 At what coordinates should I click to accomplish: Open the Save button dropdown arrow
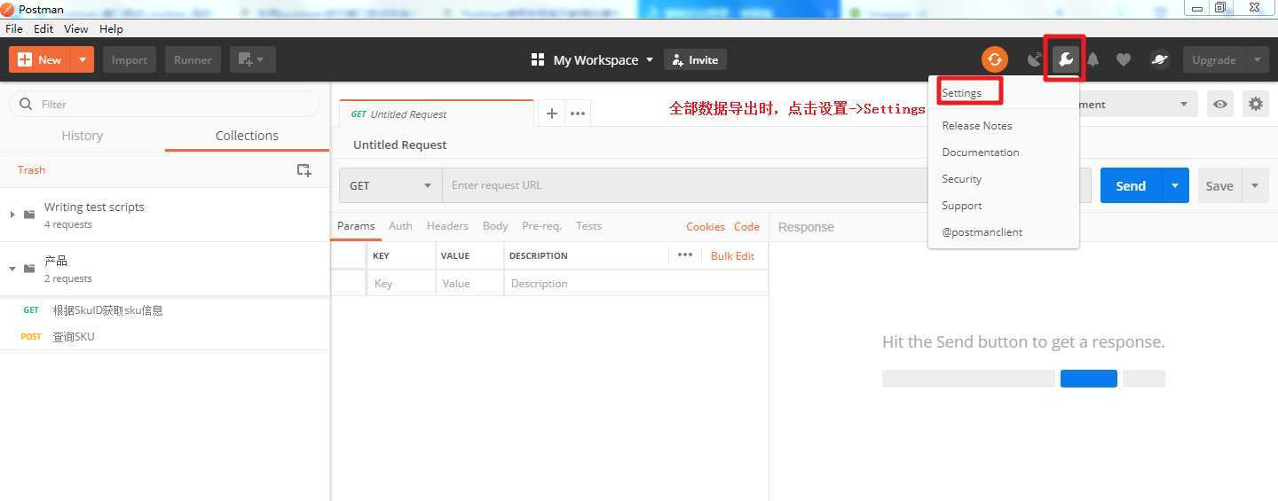(1255, 185)
